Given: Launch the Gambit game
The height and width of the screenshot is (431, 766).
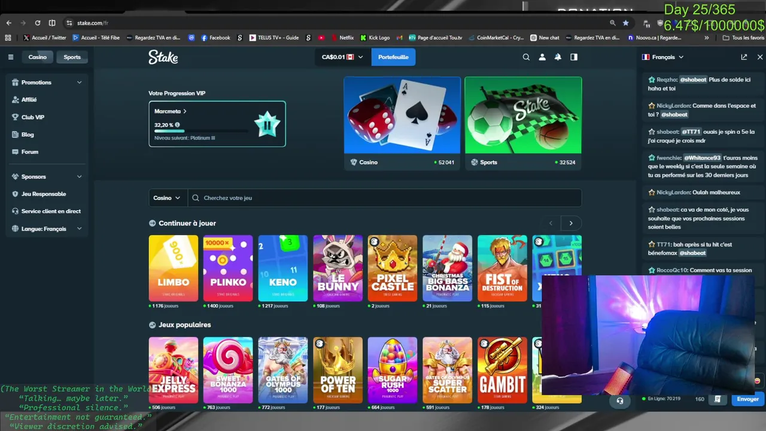Looking at the screenshot, I should (x=503, y=370).
